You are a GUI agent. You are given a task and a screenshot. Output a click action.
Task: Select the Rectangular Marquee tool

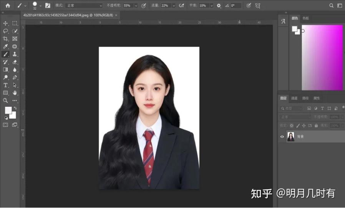coord(15,23)
